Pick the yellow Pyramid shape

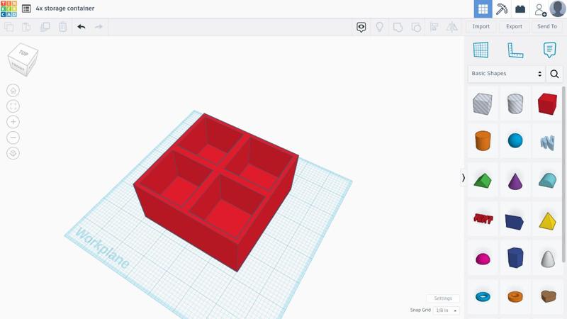pos(547,221)
